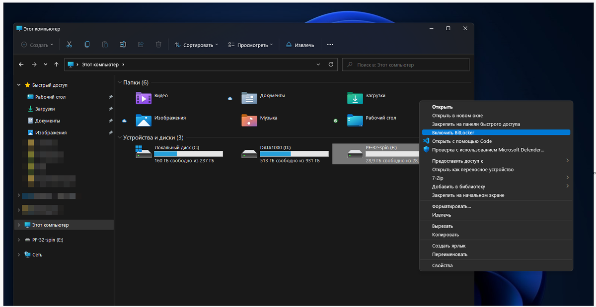
Task: Click the Этот компьютер address breadcrumb
Action: (100, 64)
